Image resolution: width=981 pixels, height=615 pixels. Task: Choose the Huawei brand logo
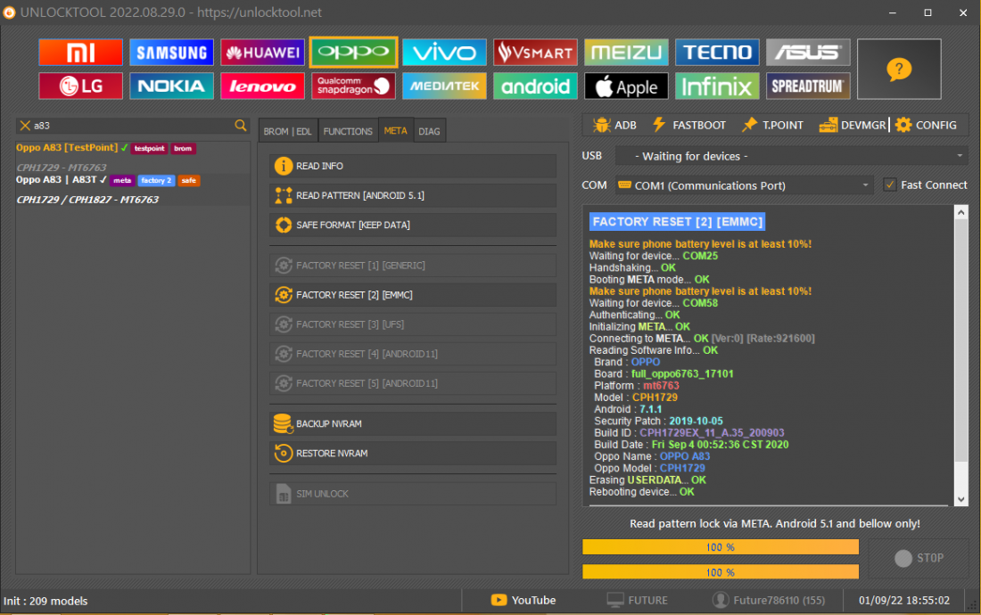click(263, 53)
